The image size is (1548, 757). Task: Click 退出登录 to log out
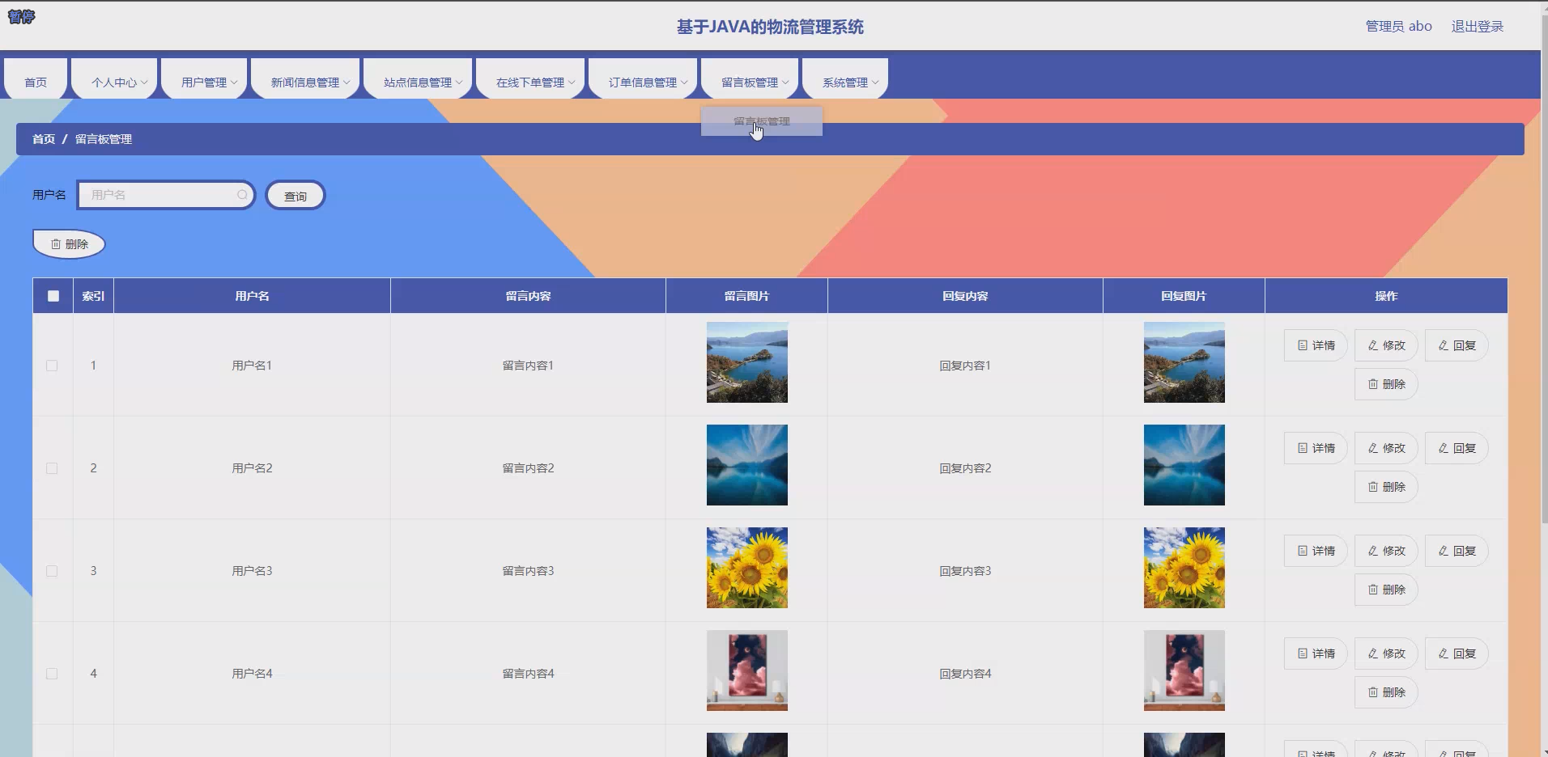[1478, 26]
